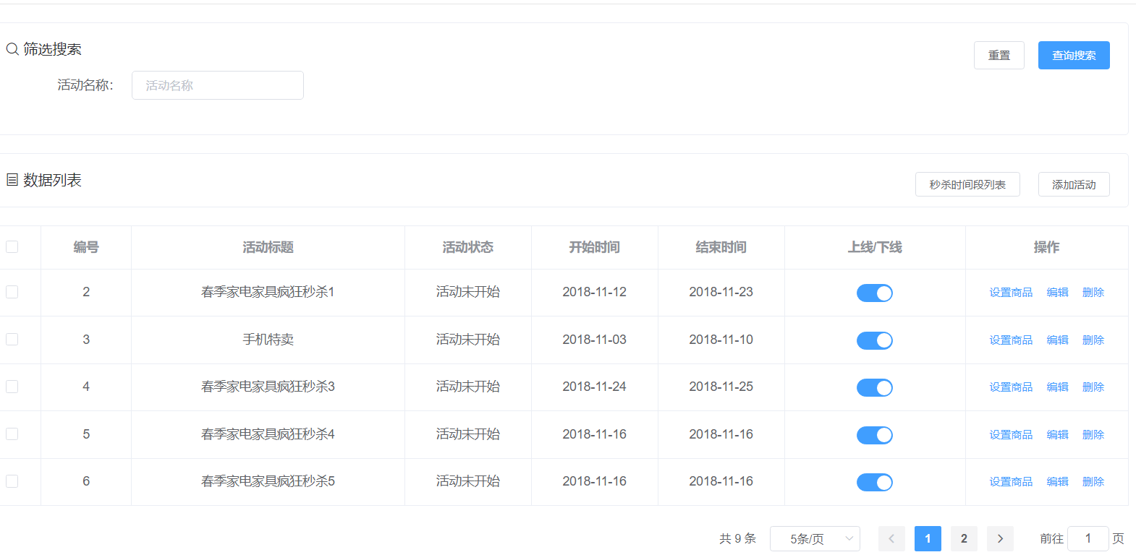Click 设置商品 for 手机特卖

1011,340
